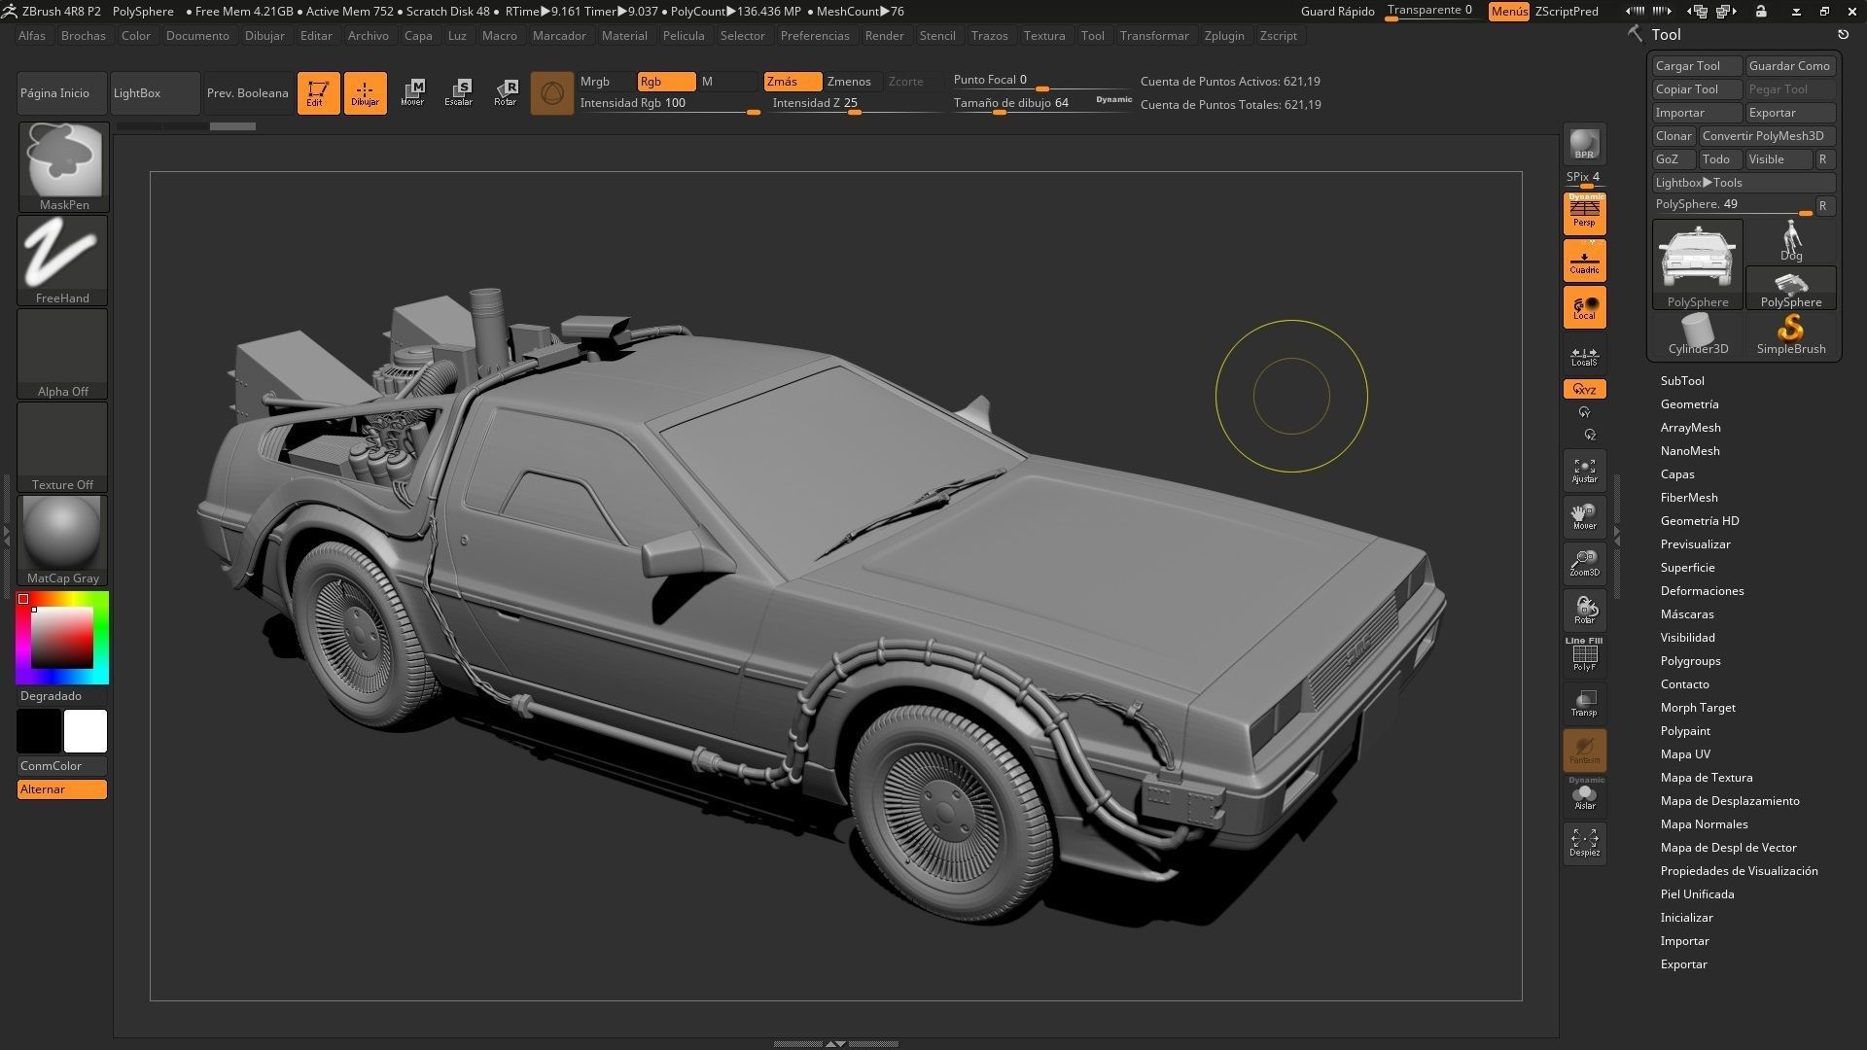Select the Cylinder3D tool thumbnail
Image resolution: width=1867 pixels, height=1050 pixels.
coord(1698,334)
